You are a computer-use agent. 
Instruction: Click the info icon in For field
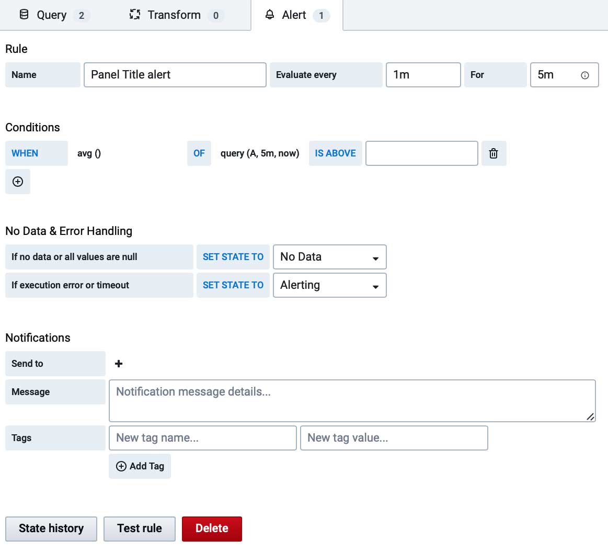(x=585, y=75)
